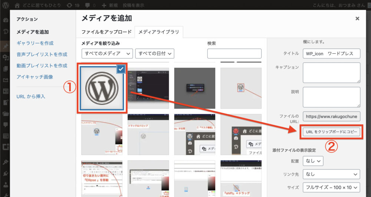
Task: Select the マスク機能 thumbnail
Action: [x=195, y=135]
